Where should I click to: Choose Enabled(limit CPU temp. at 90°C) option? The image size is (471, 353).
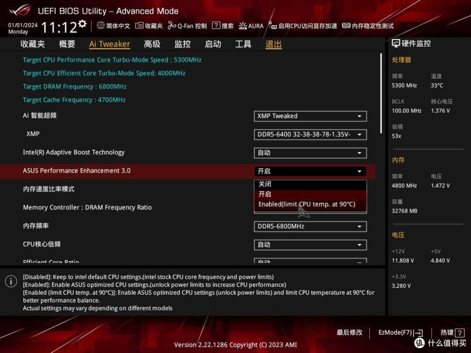point(311,204)
